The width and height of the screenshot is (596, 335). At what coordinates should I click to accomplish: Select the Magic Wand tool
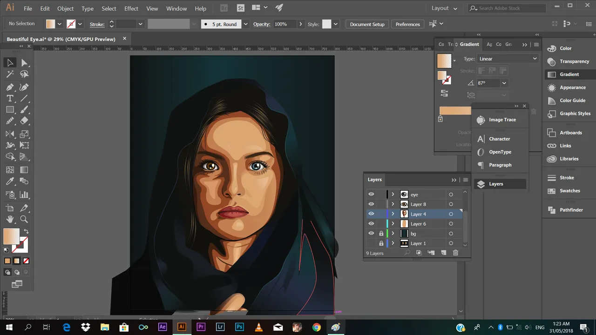(10, 74)
